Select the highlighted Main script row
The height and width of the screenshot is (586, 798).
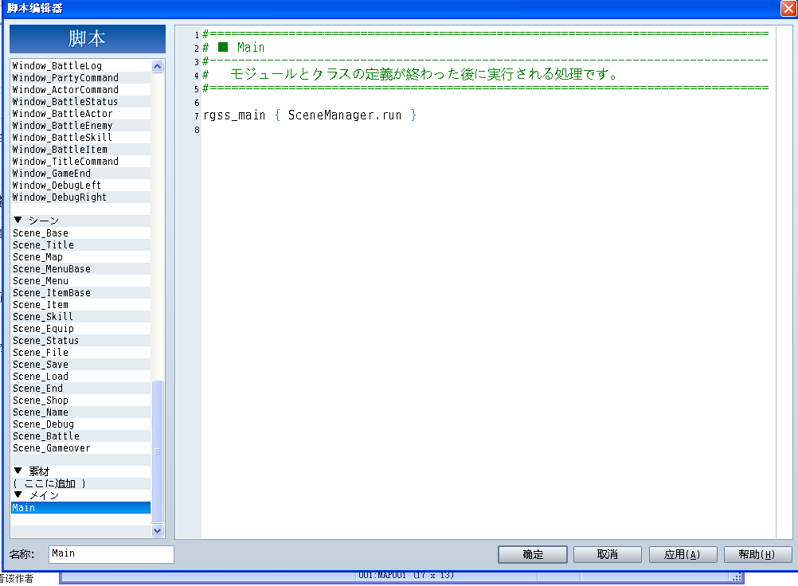point(80,508)
